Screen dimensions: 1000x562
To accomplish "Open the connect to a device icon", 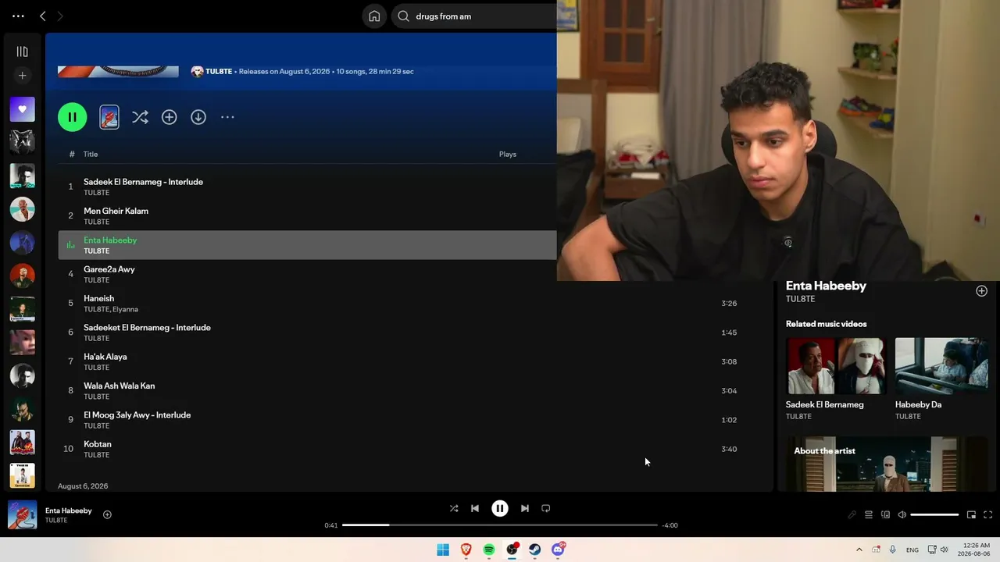I will click(885, 515).
